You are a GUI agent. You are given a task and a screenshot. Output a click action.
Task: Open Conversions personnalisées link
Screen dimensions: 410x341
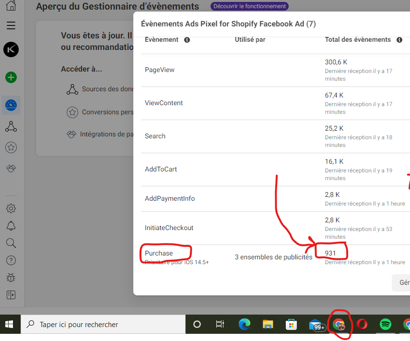click(x=100, y=112)
